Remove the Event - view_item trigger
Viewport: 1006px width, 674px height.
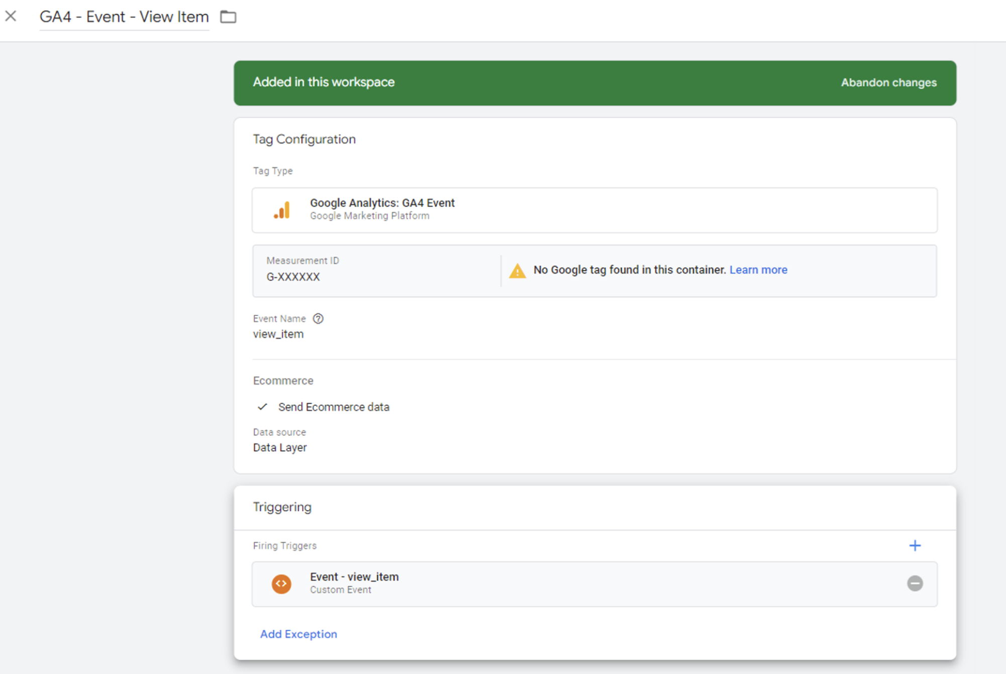(915, 583)
